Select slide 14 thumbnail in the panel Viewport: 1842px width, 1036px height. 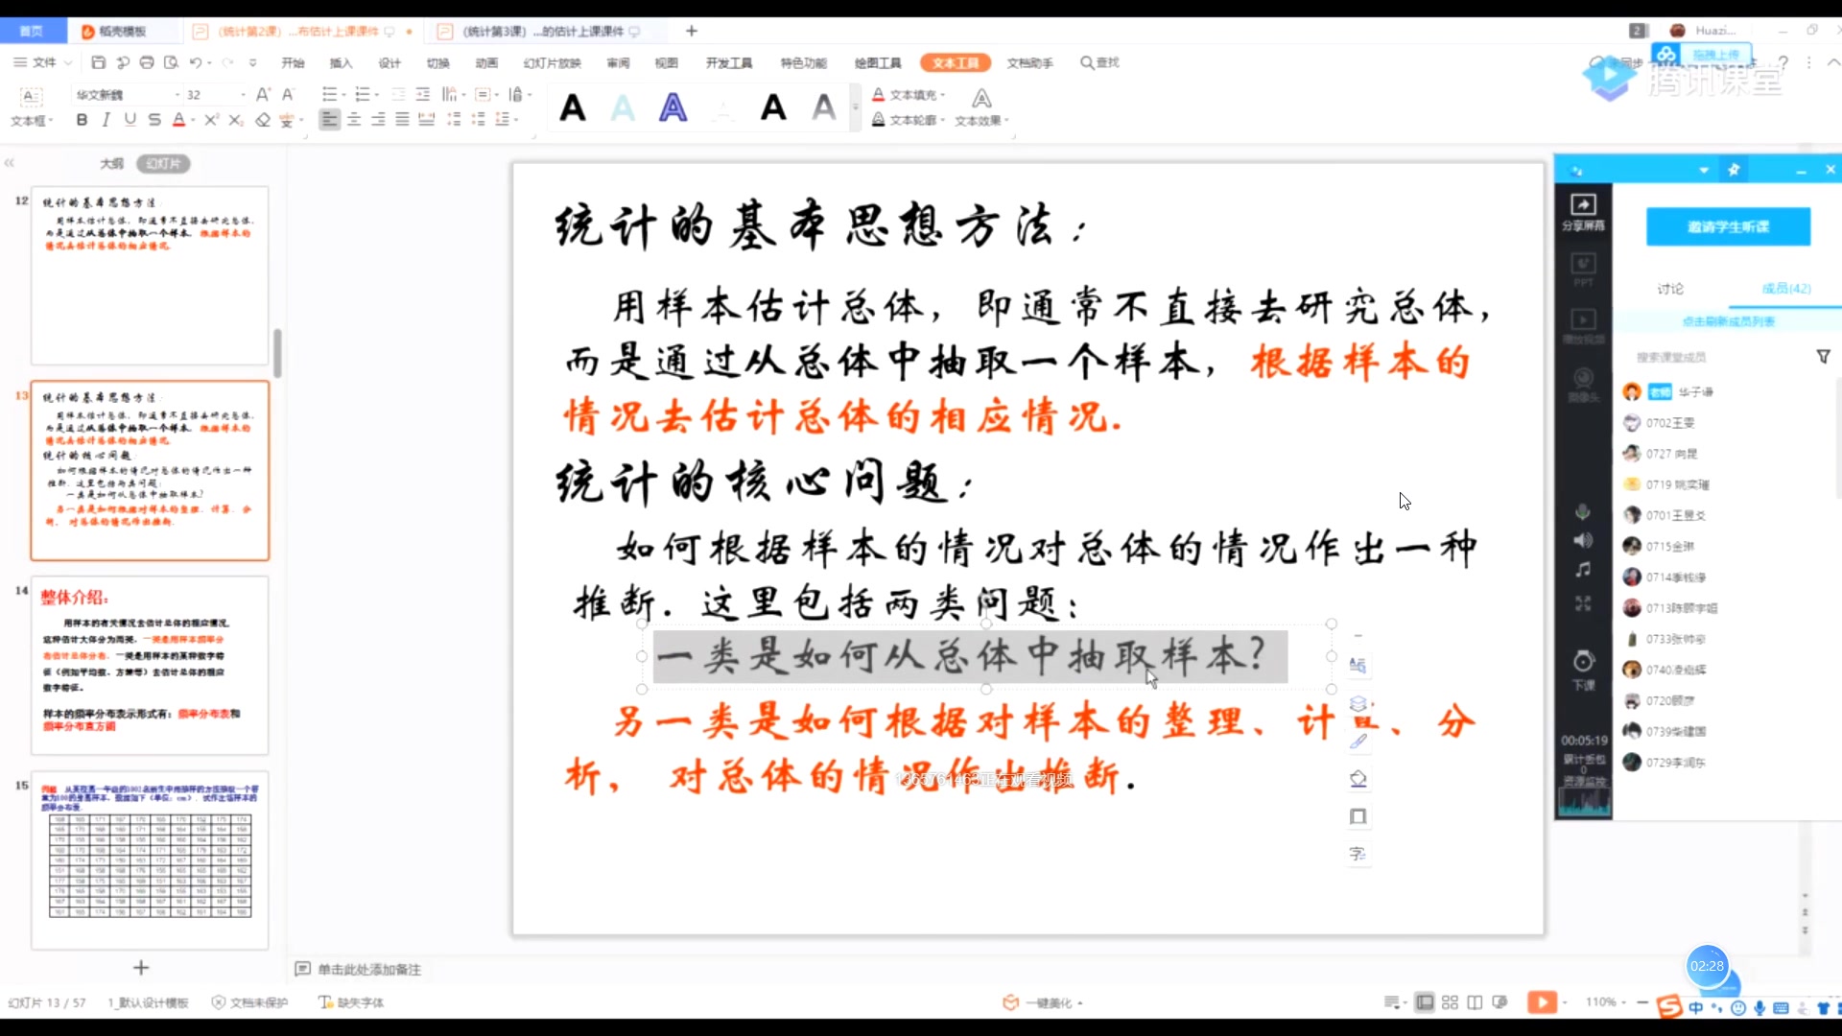(x=151, y=665)
